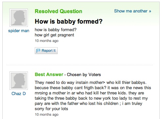Screen dimensions: 162x119
Task: Follow the Show me another link
Action: pos(132,11)
